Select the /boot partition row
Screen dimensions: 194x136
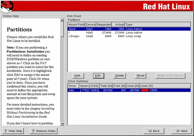point(129,29)
